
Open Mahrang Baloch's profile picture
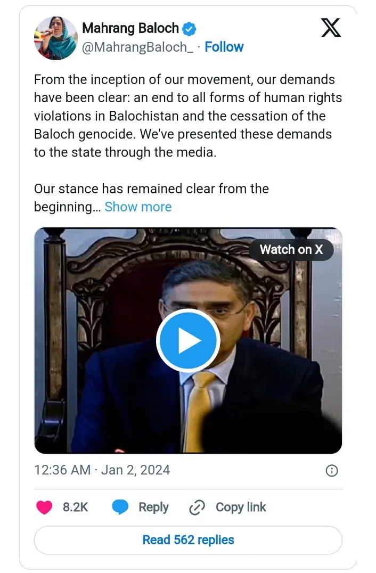pyautogui.click(x=55, y=37)
